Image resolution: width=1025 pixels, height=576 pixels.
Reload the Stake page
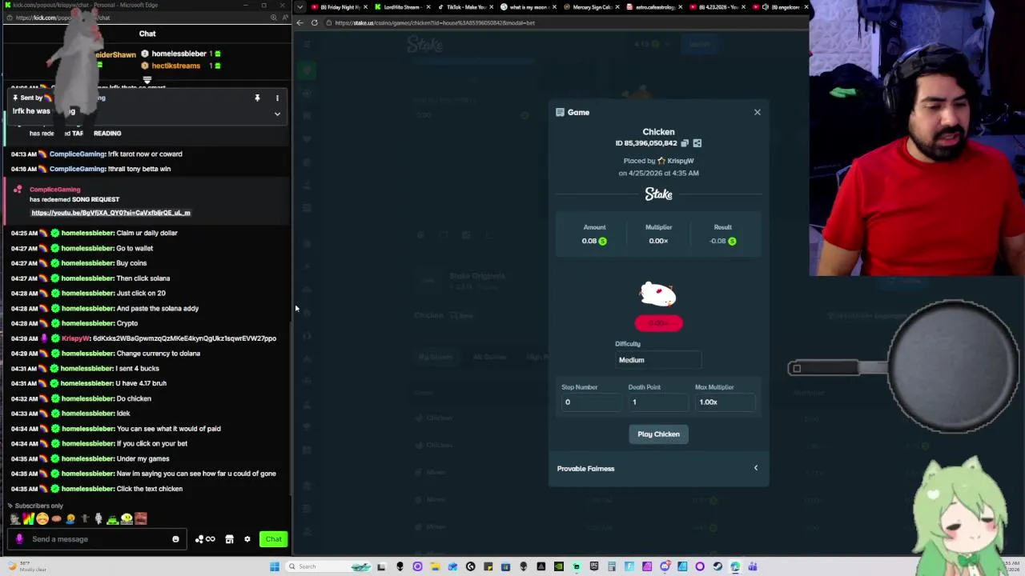tap(315, 22)
